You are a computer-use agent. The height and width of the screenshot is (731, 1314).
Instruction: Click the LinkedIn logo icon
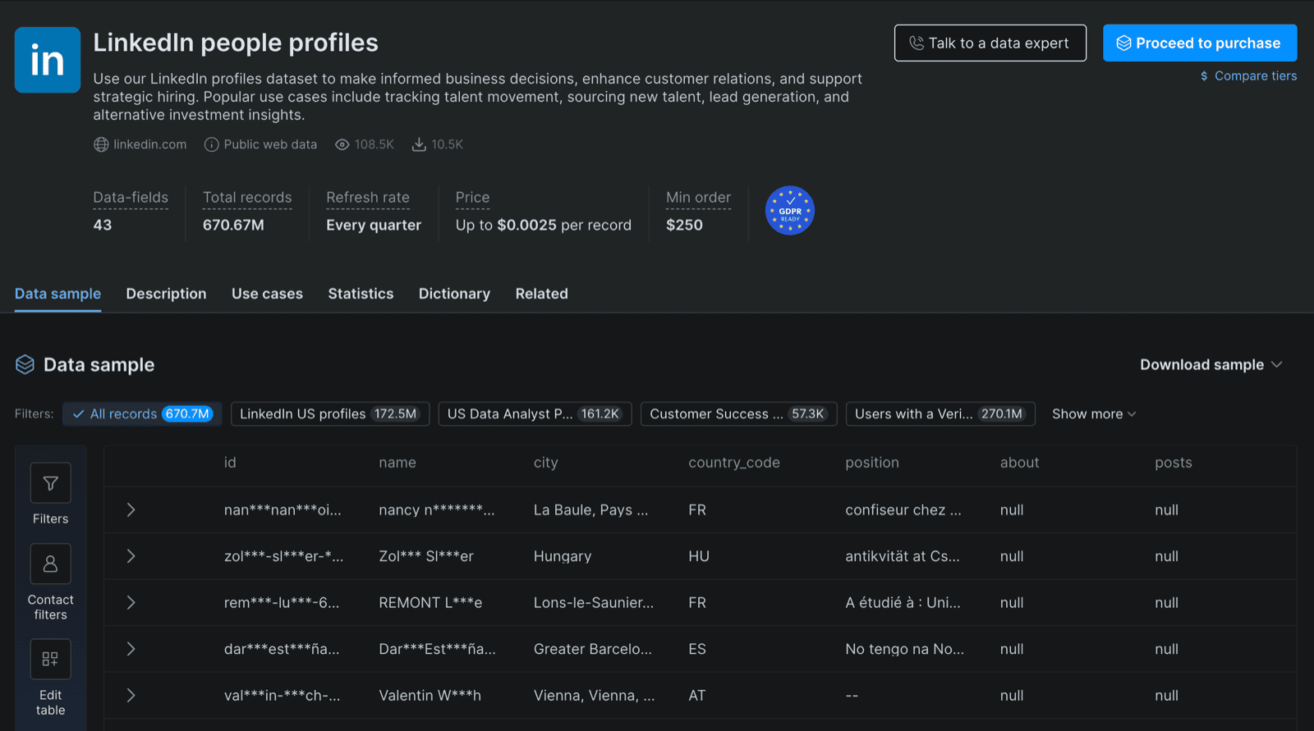click(x=48, y=60)
